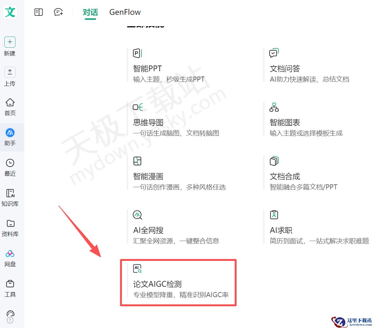Click the 智能漫画 comic creation icon

tap(137, 161)
